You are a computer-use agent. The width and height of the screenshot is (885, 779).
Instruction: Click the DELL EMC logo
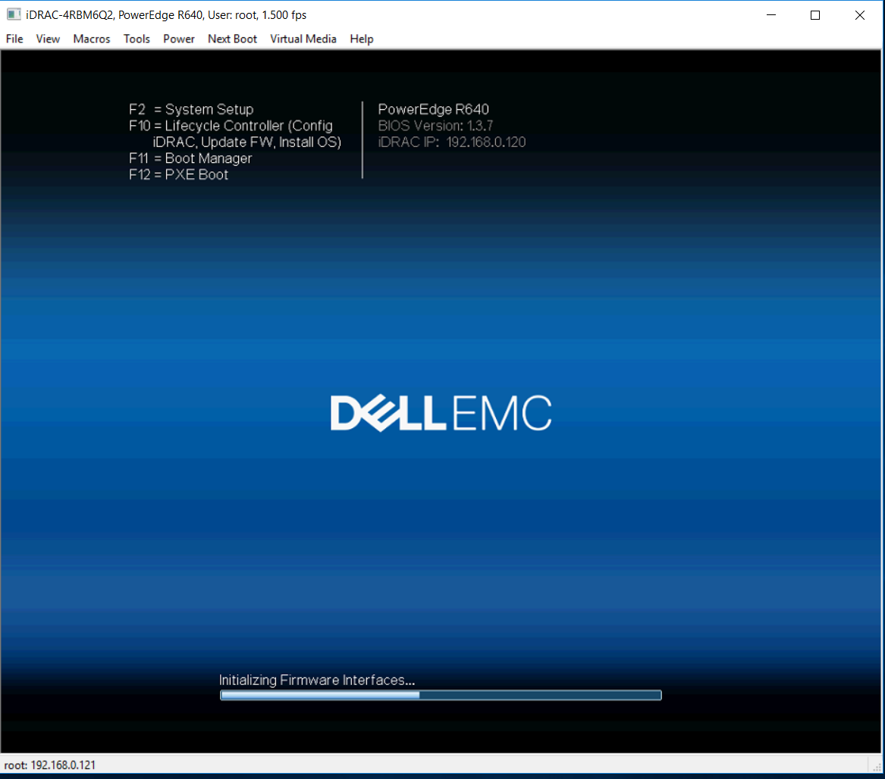tap(442, 412)
